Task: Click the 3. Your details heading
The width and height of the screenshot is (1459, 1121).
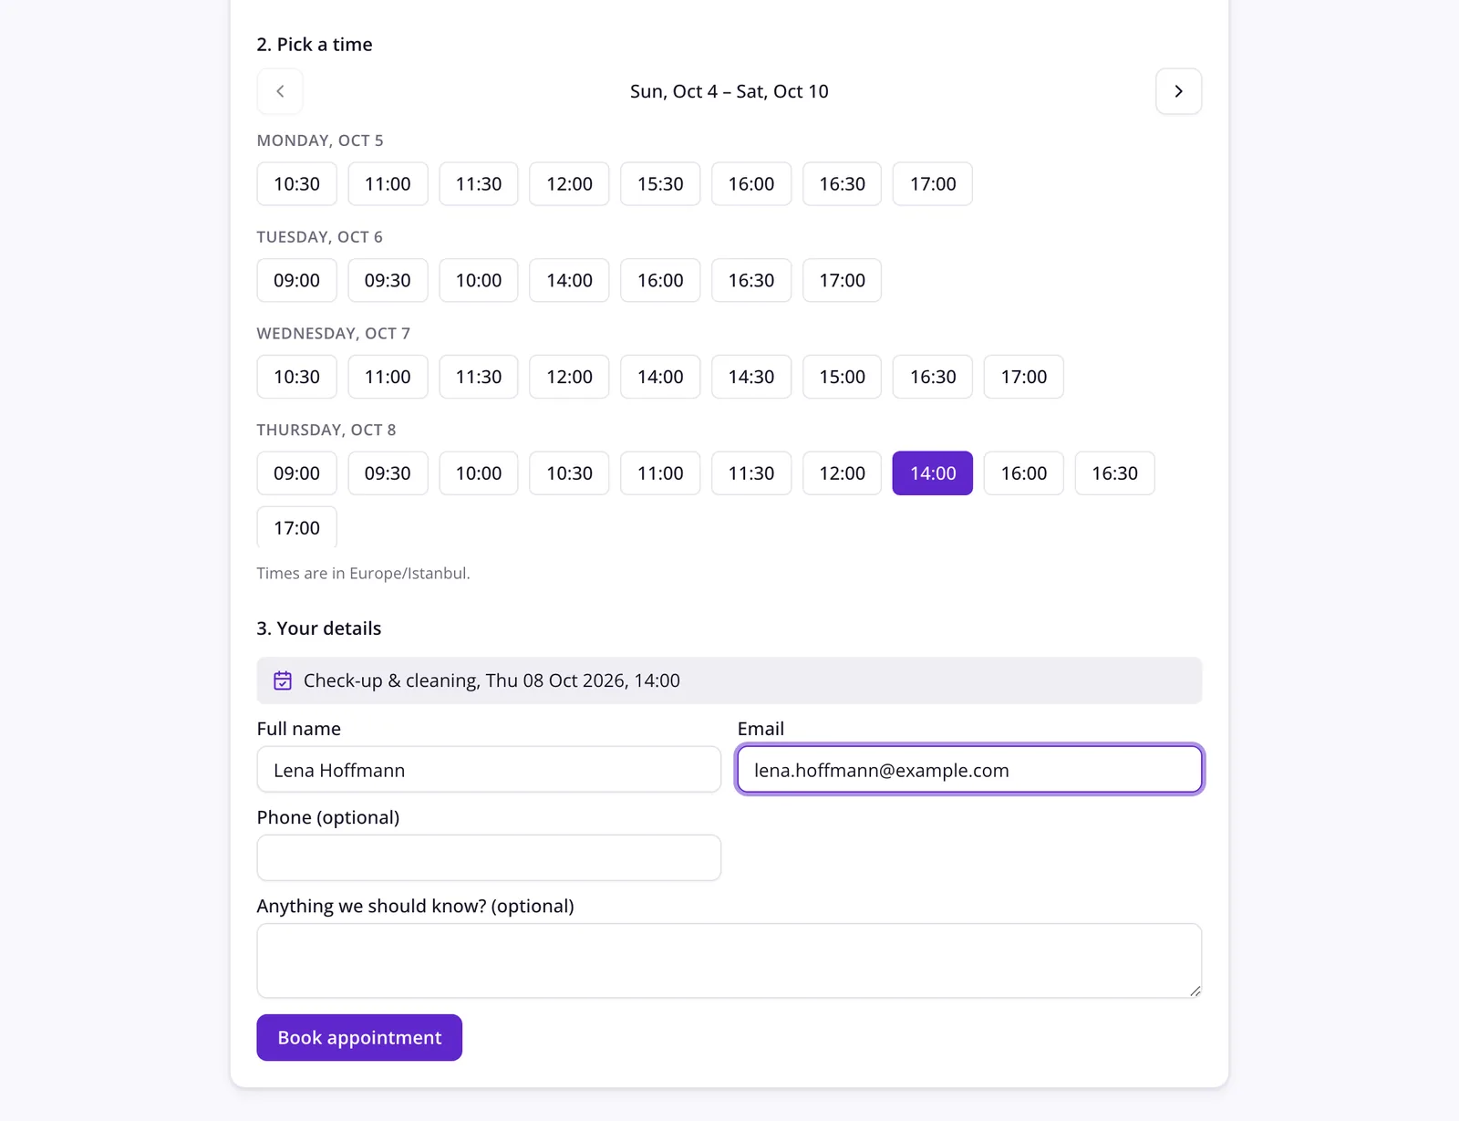Action: 319,628
